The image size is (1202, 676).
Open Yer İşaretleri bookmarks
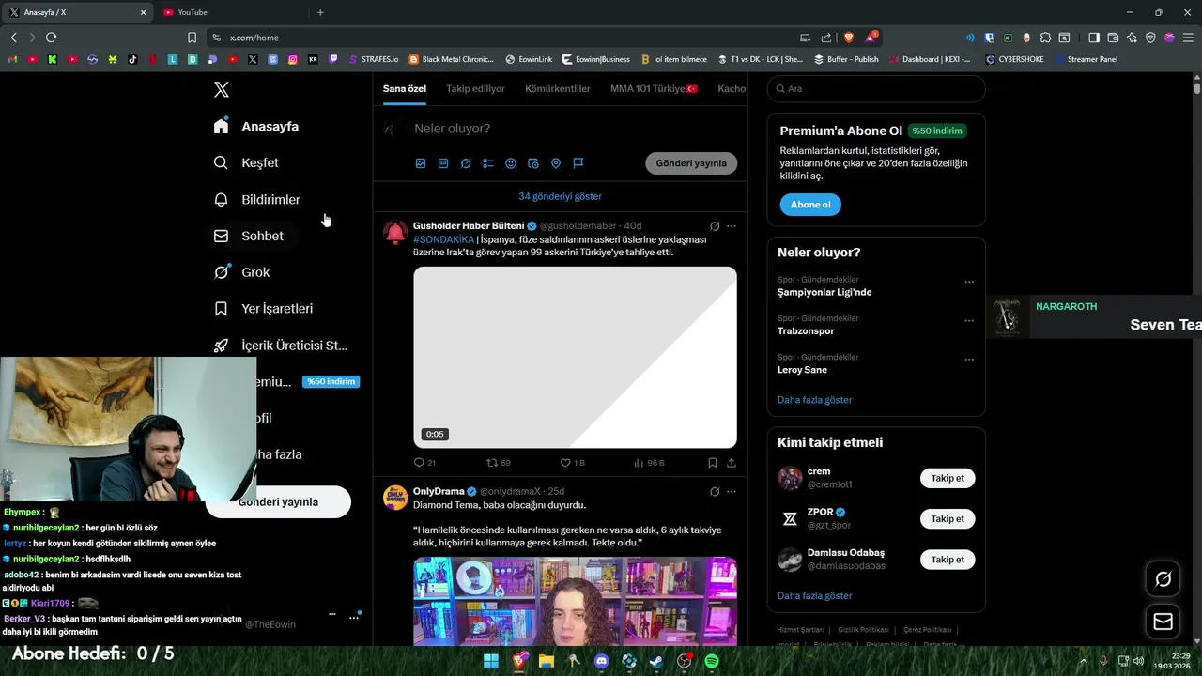click(263, 308)
